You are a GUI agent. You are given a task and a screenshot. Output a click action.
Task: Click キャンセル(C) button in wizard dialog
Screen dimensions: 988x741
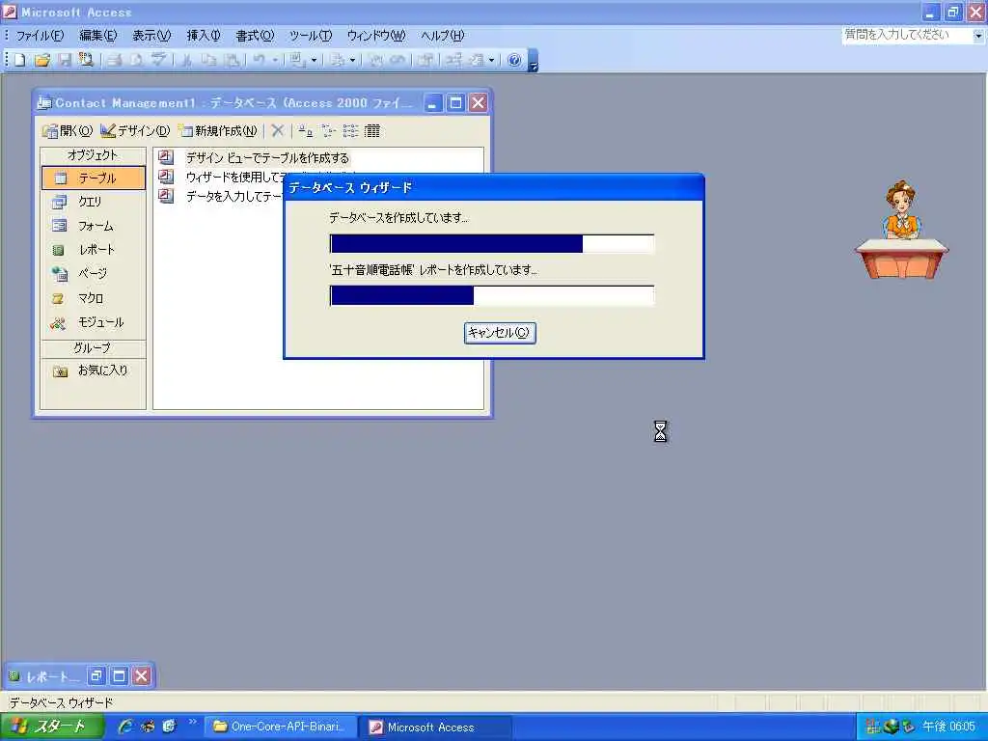point(500,333)
